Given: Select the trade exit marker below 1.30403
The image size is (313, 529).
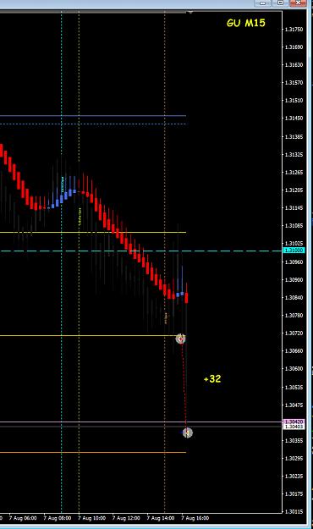Looking at the screenshot, I should pyautogui.click(x=188, y=433).
